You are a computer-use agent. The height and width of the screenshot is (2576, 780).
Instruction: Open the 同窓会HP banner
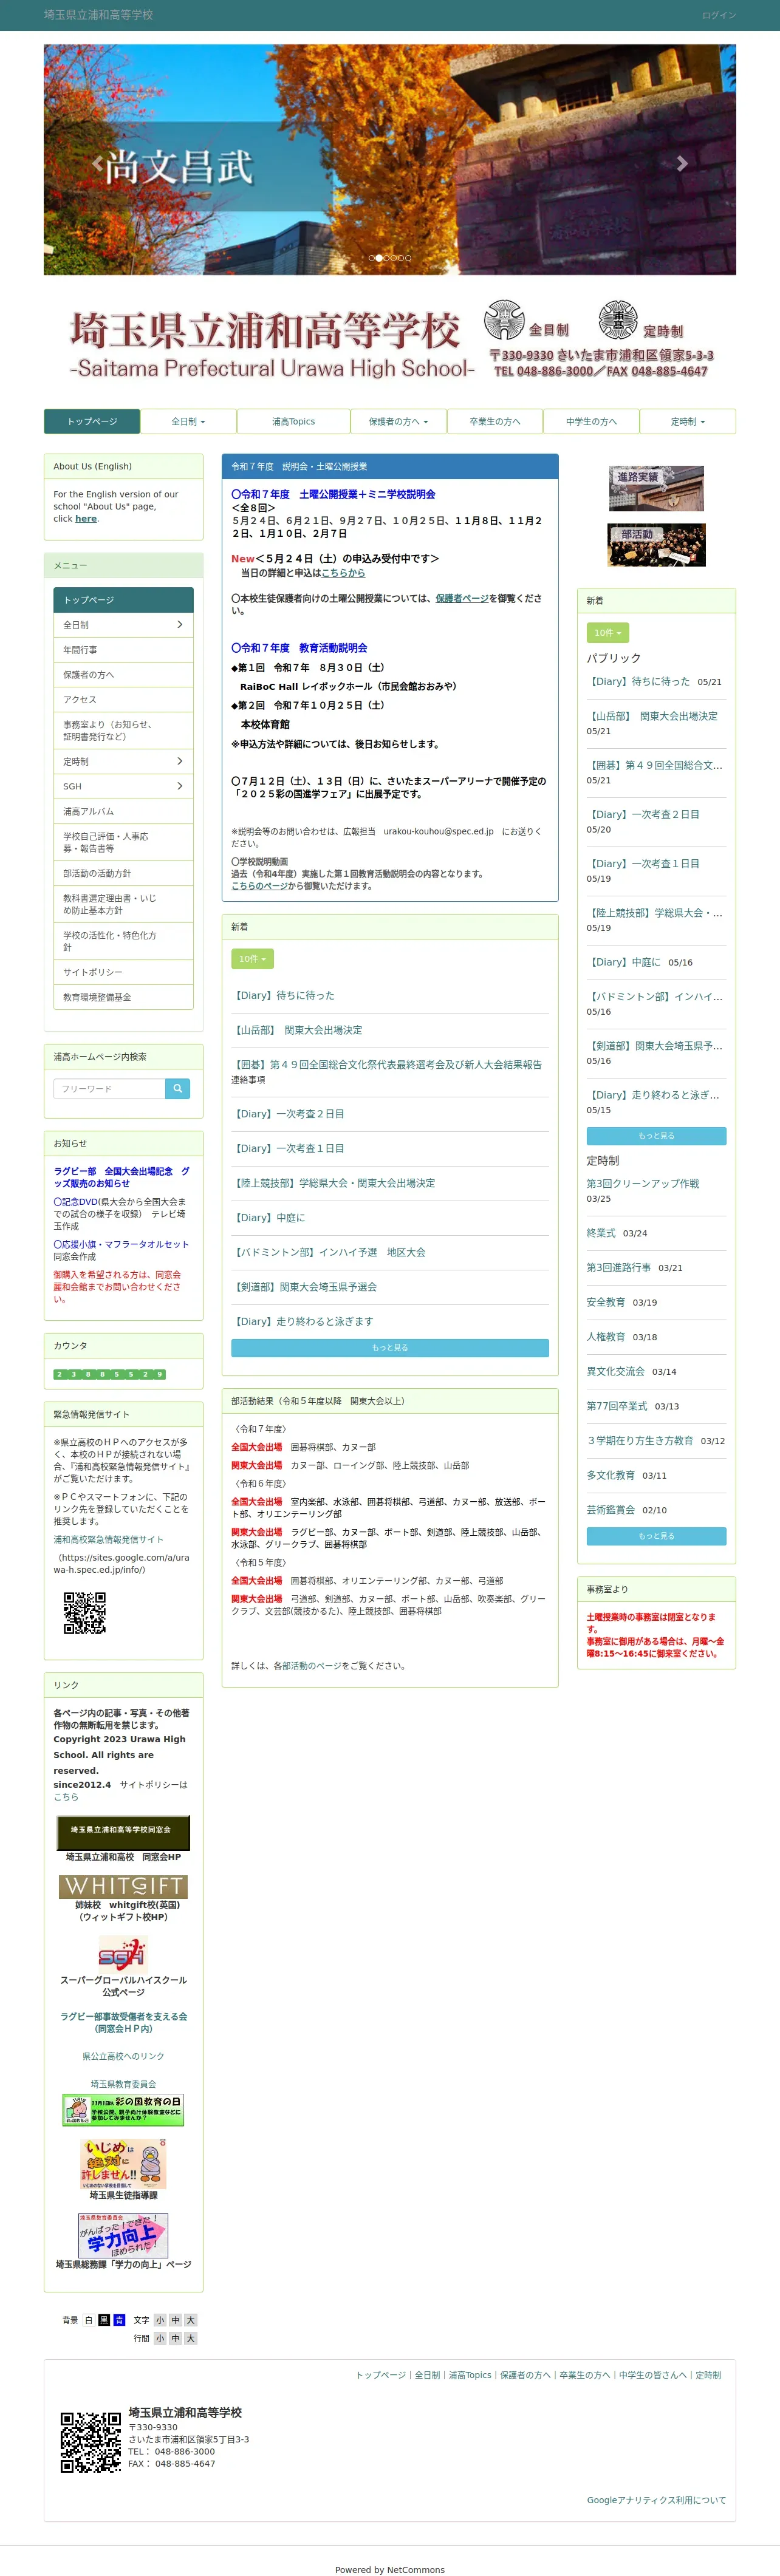coord(123,1832)
